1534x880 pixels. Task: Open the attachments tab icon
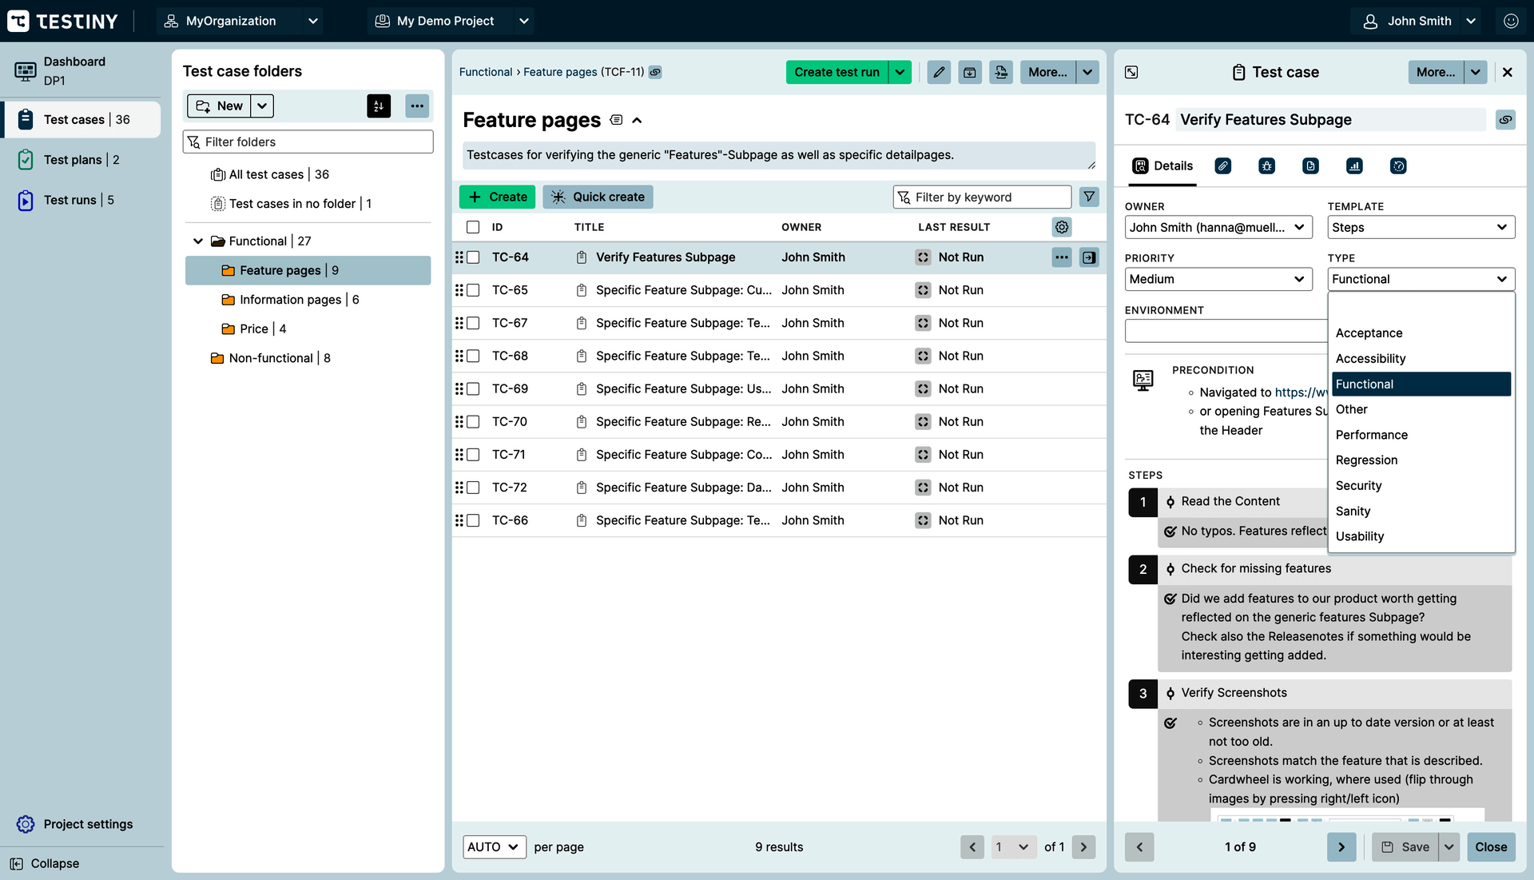click(1222, 166)
